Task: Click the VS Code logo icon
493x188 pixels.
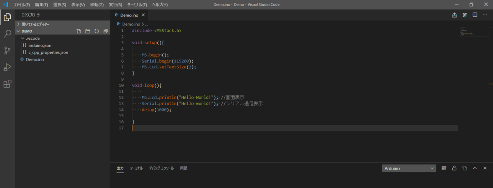Action: (x=5, y=5)
